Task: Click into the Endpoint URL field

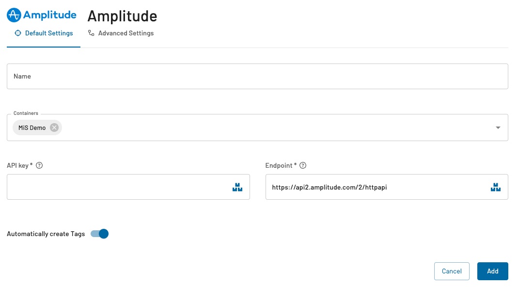Action: [387, 187]
